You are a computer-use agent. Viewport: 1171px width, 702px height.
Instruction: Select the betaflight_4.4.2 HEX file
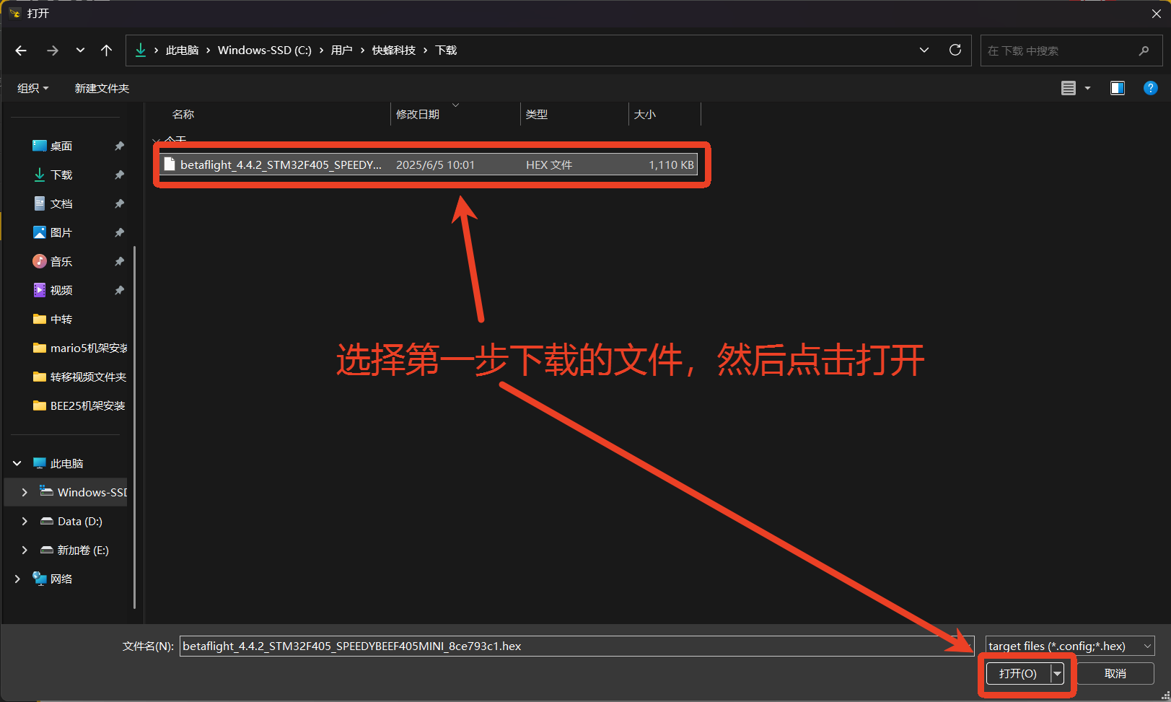pos(281,164)
